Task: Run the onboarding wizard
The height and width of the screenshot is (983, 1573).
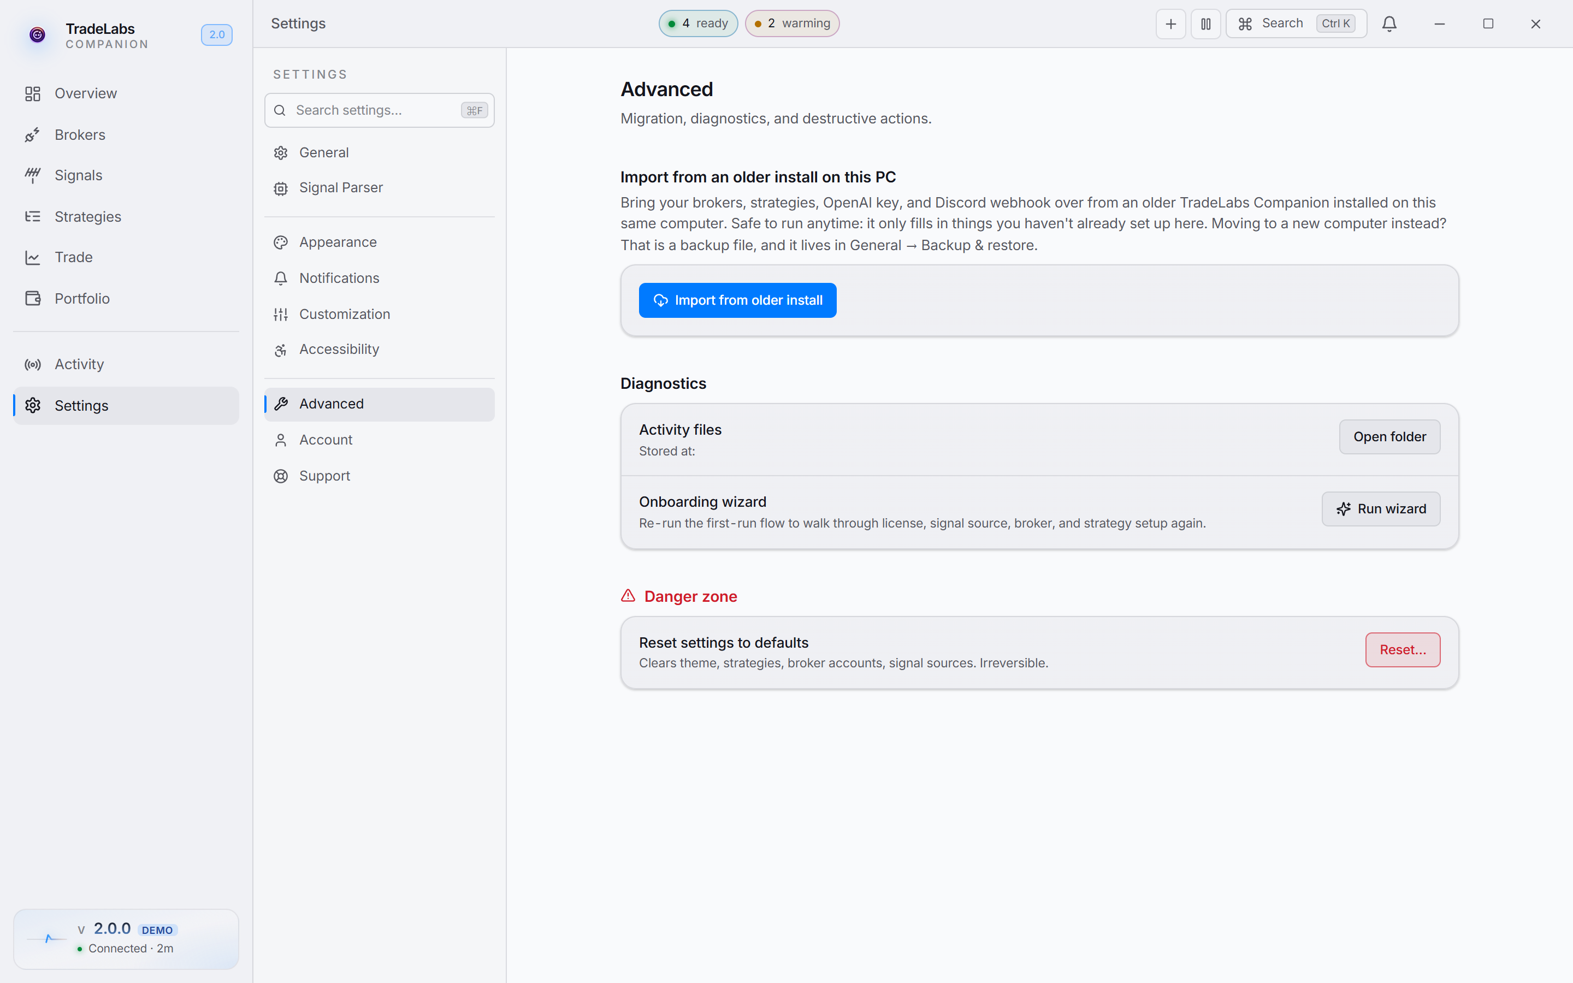Action: click(x=1381, y=509)
